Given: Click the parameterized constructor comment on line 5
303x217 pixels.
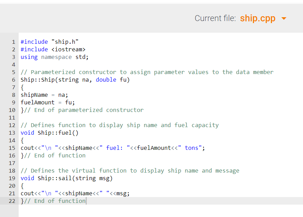Looking at the screenshot, I should pyautogui.click(x=145, y=72).
